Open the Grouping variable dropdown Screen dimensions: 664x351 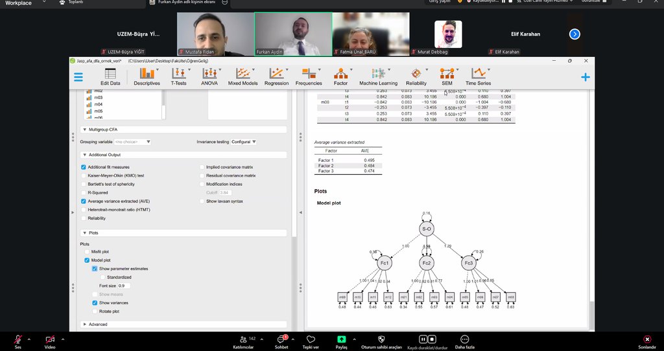click(x=133, y=142)
